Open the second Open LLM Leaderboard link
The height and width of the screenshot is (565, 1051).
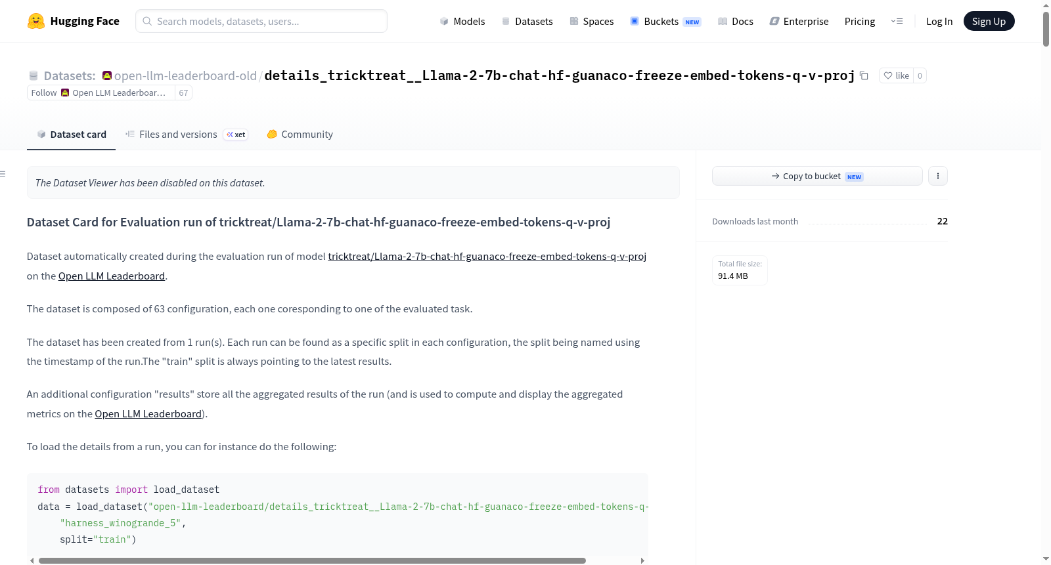click(x=148, y=414)
